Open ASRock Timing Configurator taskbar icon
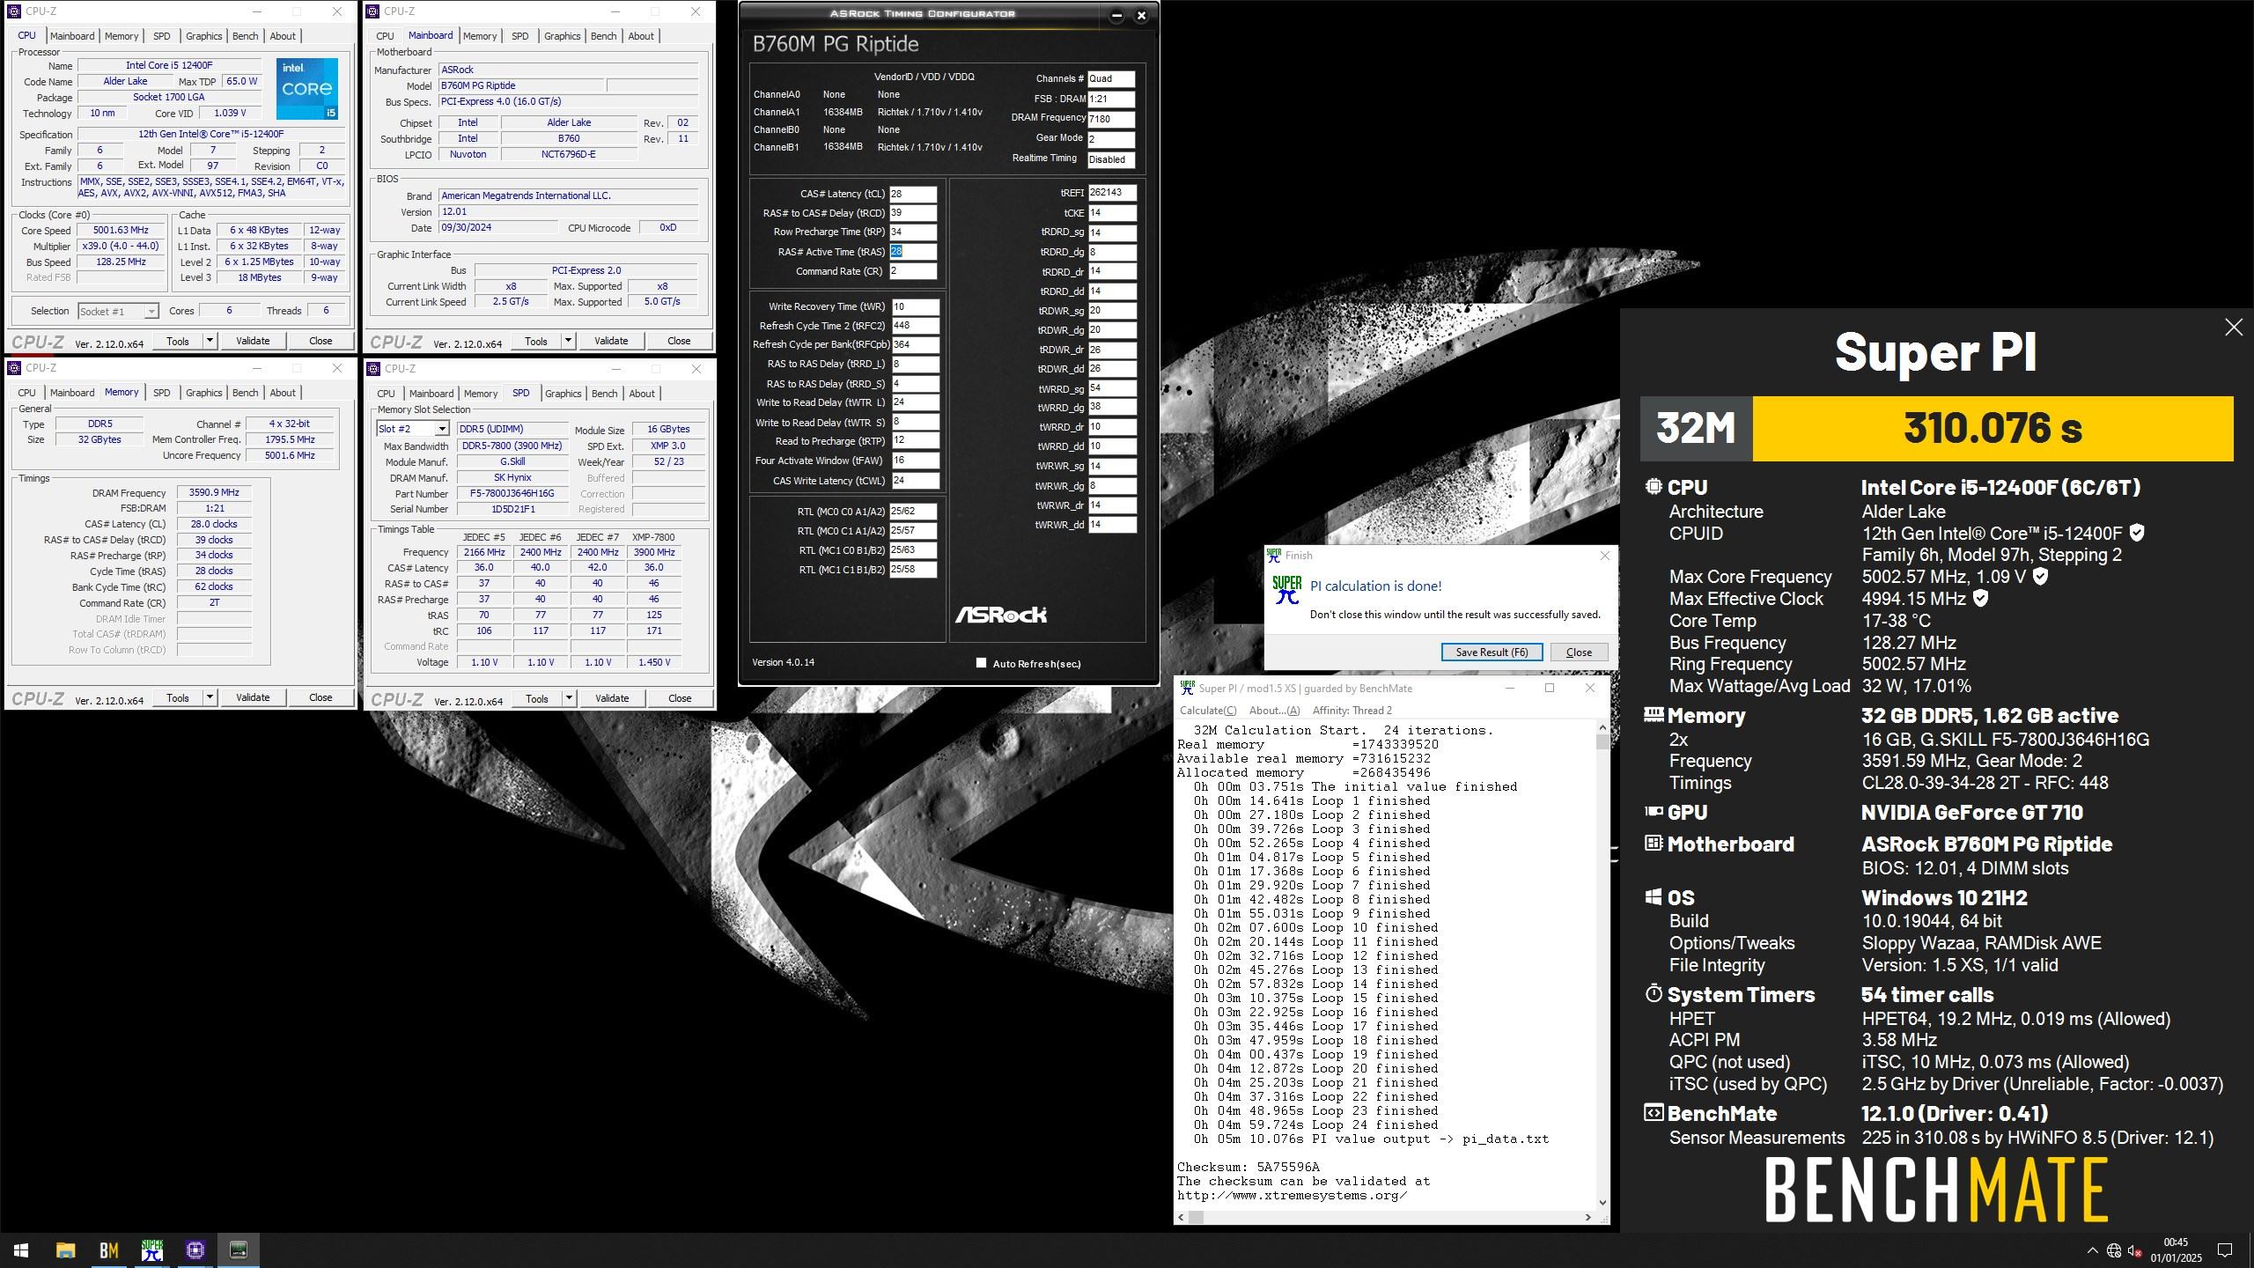The width and height of the screenshot is (2254, 1268). [239, 1250]
